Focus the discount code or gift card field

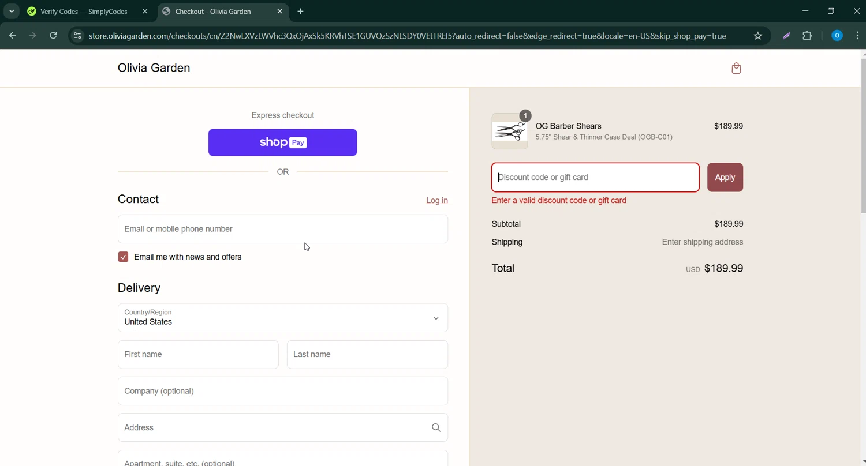point(595,177)
